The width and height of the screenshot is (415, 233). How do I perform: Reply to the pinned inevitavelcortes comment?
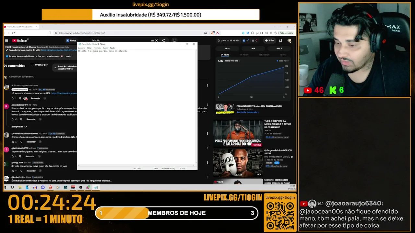click(x=36, y=98)
